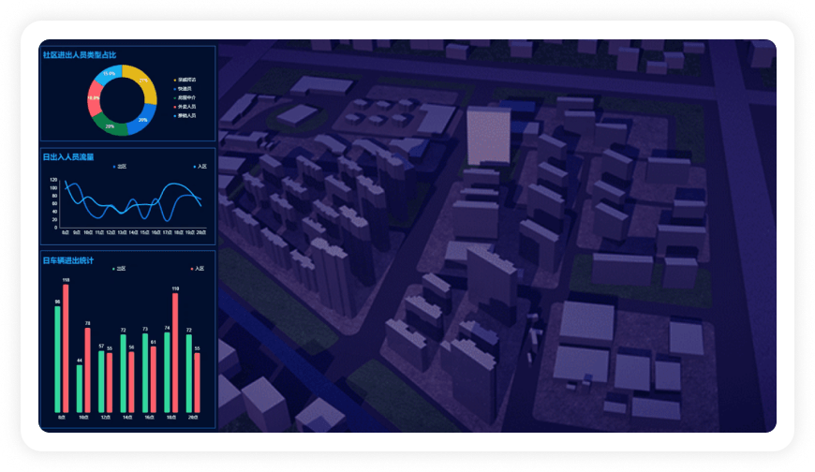Viewport: 815px width, 472px height.
Task: Select the green 20% donut segment
Action: (111, 125)
